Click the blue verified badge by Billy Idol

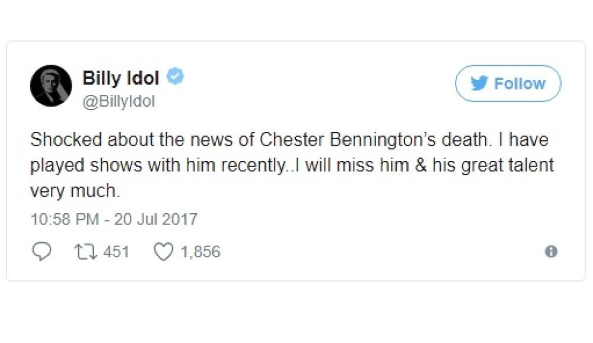[x=175, y=76]
